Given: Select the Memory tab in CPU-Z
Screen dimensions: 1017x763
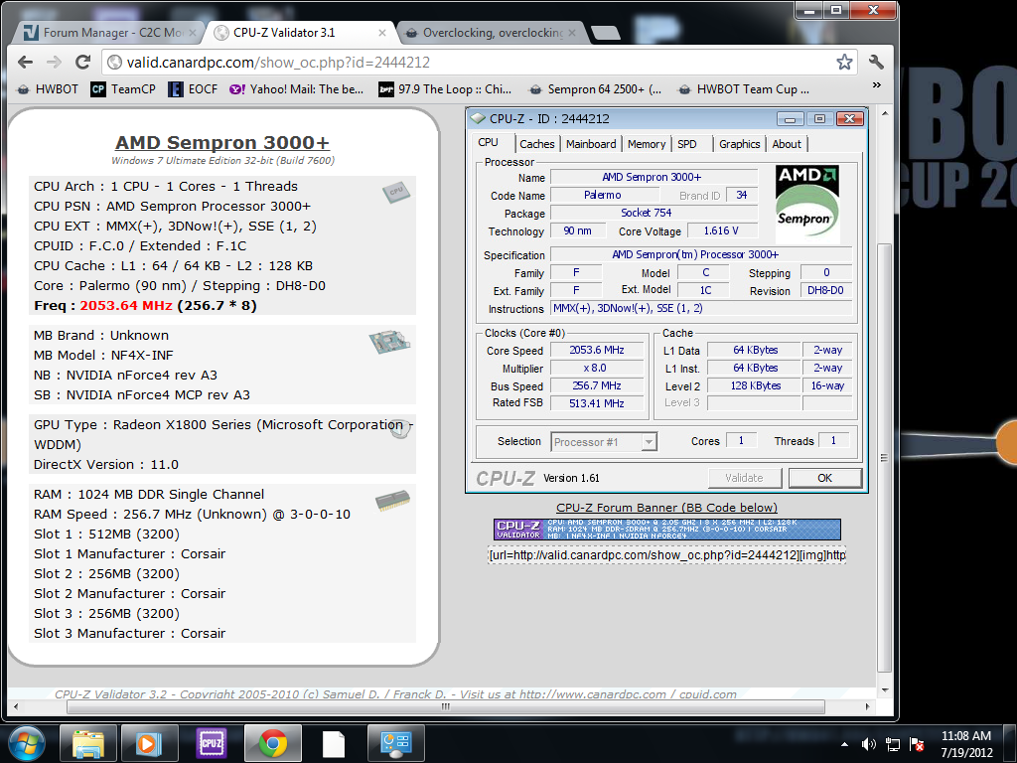Looking at the screenshot, I should (x=646, y=144).
